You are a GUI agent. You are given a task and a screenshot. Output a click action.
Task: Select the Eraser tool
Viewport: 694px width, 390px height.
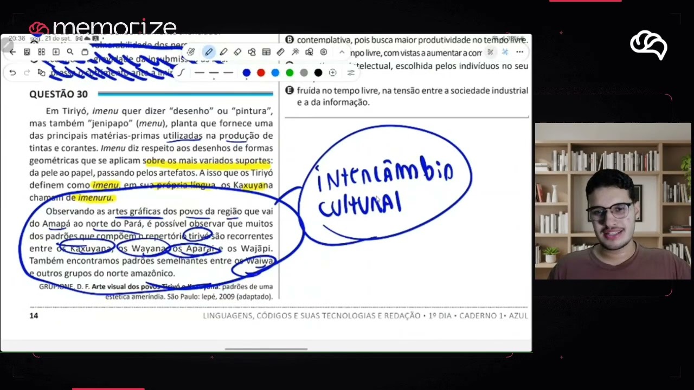(237, 52)
